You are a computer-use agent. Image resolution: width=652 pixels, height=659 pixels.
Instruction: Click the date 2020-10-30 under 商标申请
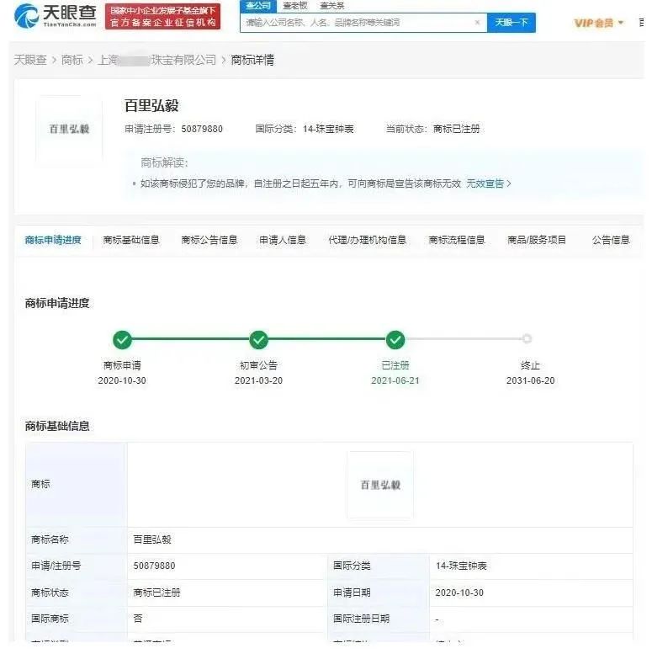122,380
